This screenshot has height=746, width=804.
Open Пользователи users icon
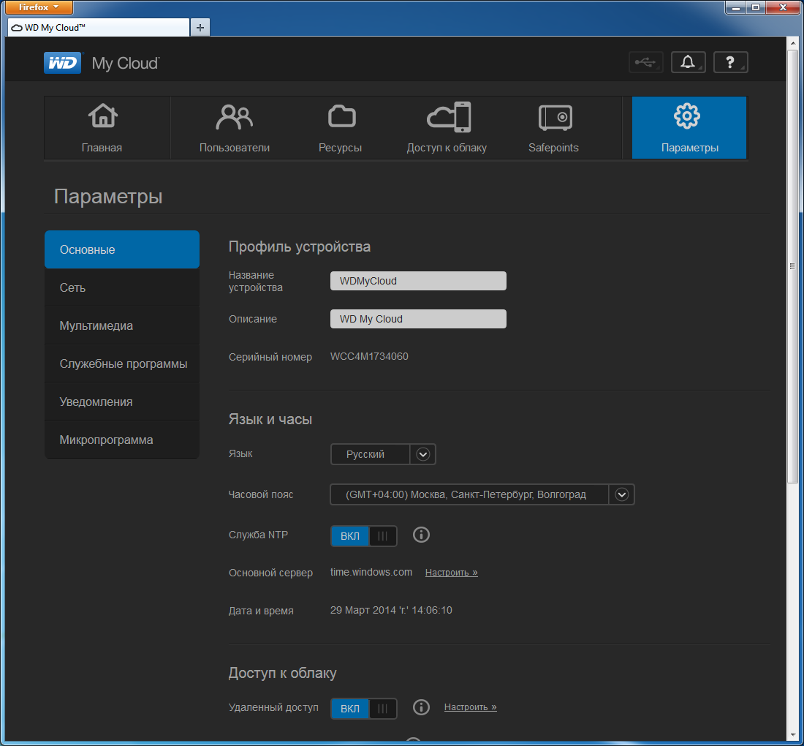click(x=234, y=117)
